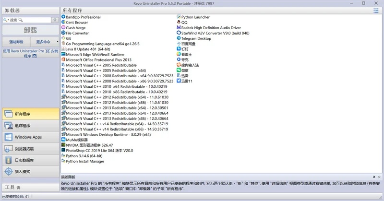Click the 钉钉 icon
The height and width of the screenshot is (201, 384).
(x=179, y=49)
